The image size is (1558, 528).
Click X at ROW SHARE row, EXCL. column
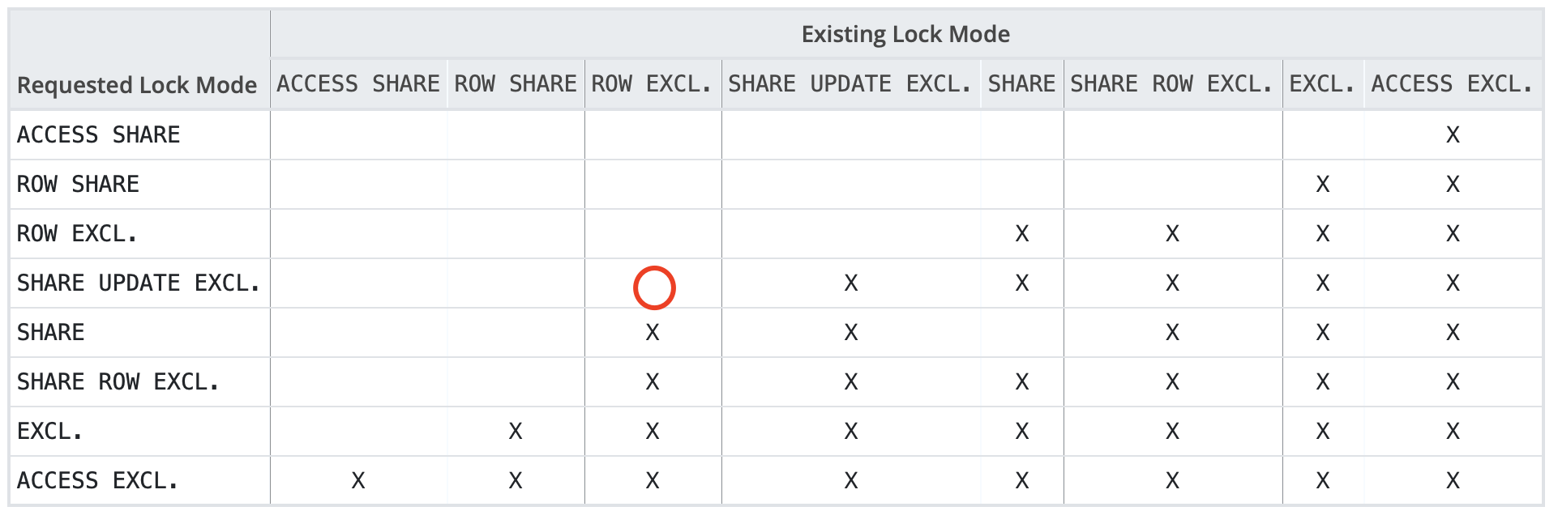1323,185
